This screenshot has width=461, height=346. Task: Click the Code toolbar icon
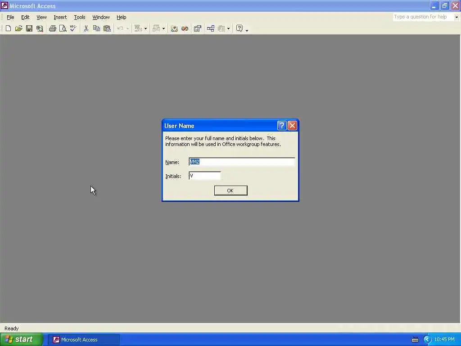click(x=174, y=28)
